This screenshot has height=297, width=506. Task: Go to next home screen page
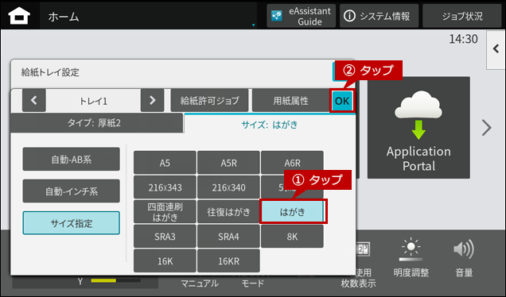[x=486, y=128]
